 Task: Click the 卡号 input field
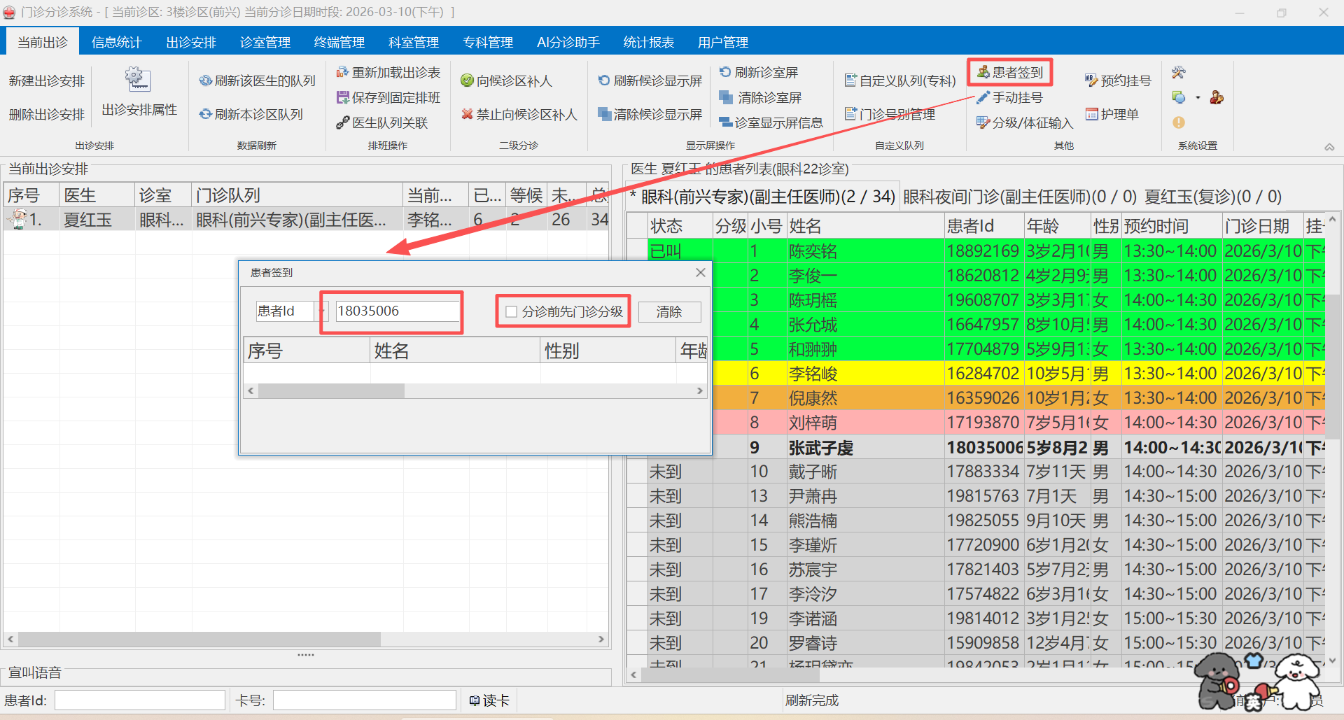pos(364,700)
